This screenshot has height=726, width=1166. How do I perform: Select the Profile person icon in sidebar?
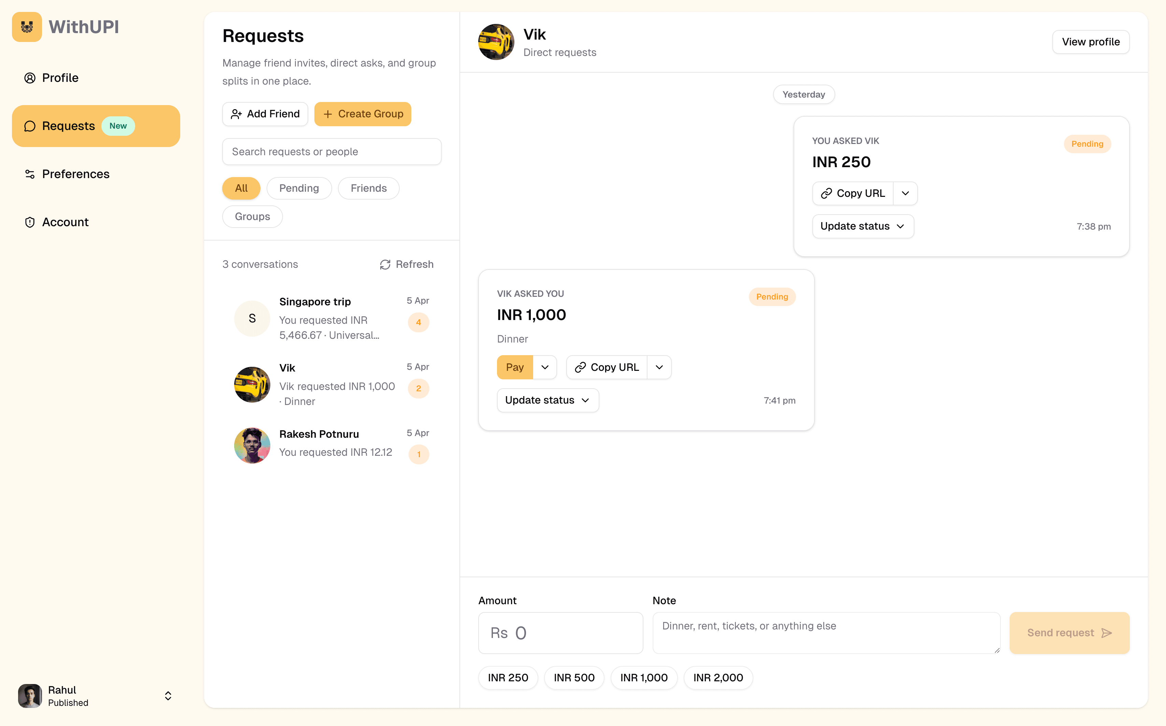point(29,77)
